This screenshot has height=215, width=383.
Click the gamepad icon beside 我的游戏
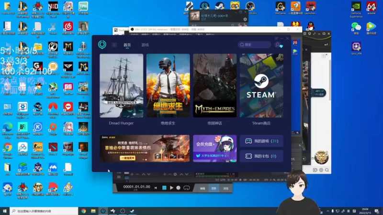(248, 141)
